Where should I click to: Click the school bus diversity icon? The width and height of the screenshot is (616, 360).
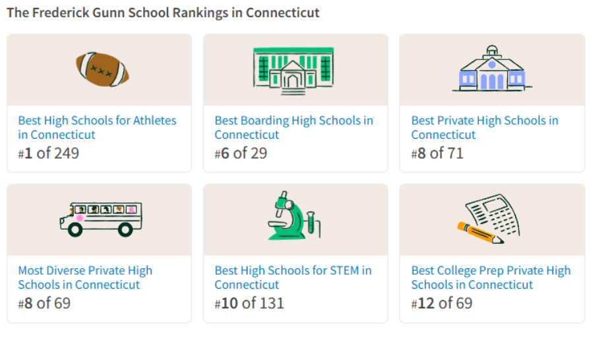(100, 219)
